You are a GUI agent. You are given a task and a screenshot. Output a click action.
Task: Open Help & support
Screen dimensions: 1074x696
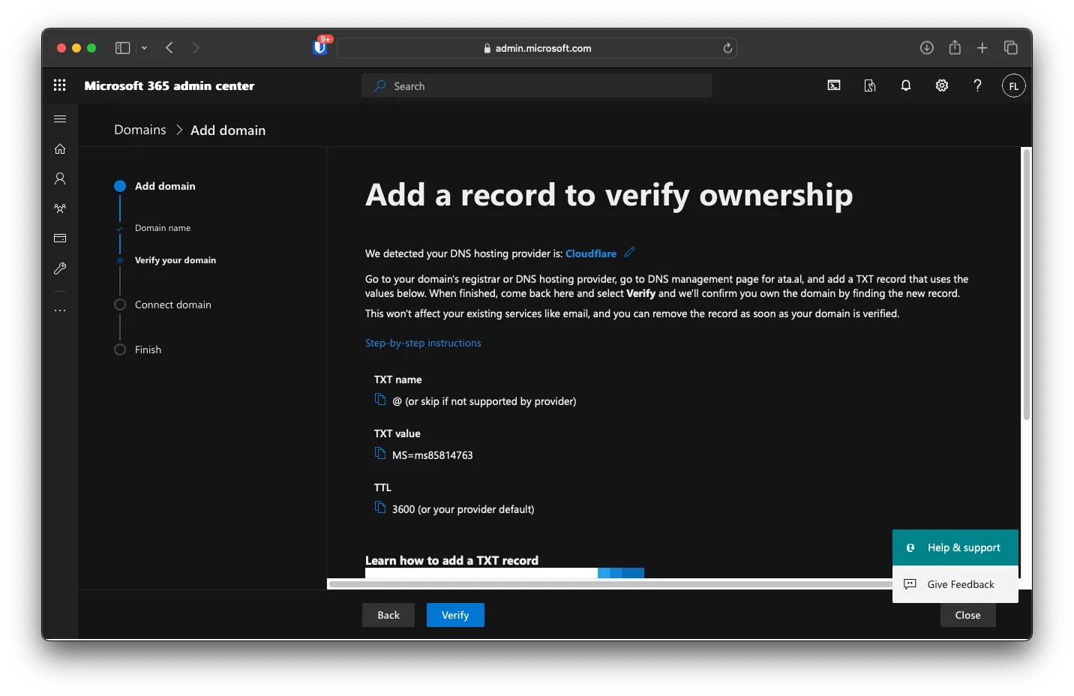[x=955, y=547]
